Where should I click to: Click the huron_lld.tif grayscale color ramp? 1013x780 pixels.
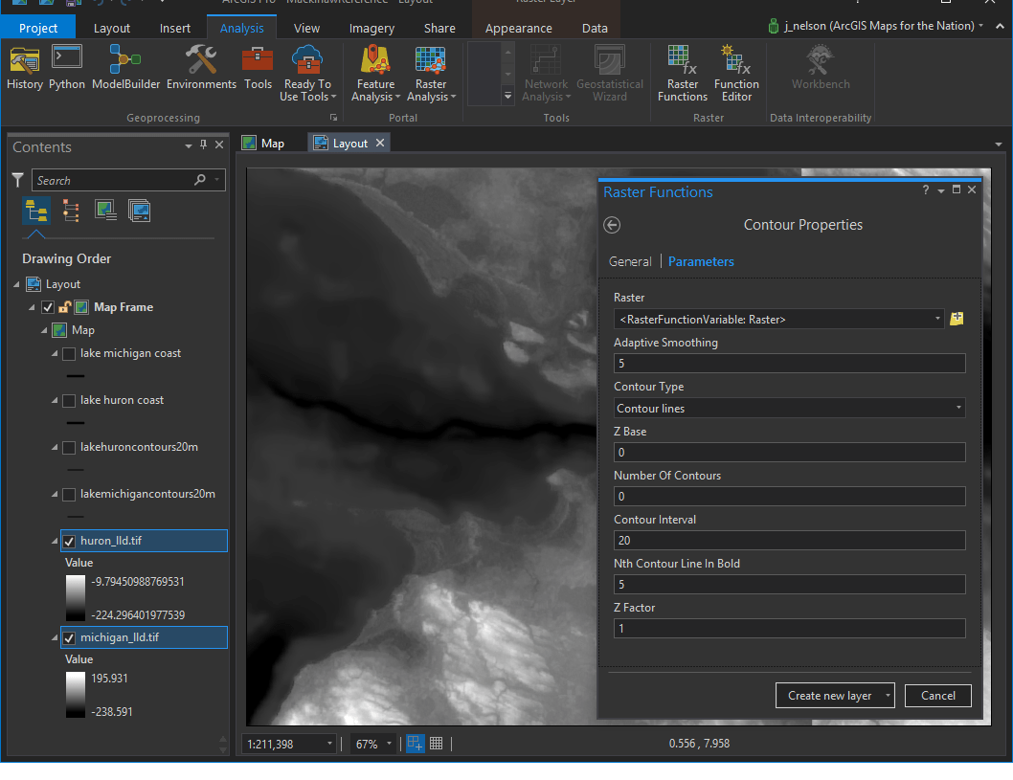coord(76,598)
